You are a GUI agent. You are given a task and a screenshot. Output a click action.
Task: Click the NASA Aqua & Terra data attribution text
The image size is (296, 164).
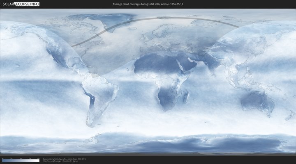pos(65,159)
